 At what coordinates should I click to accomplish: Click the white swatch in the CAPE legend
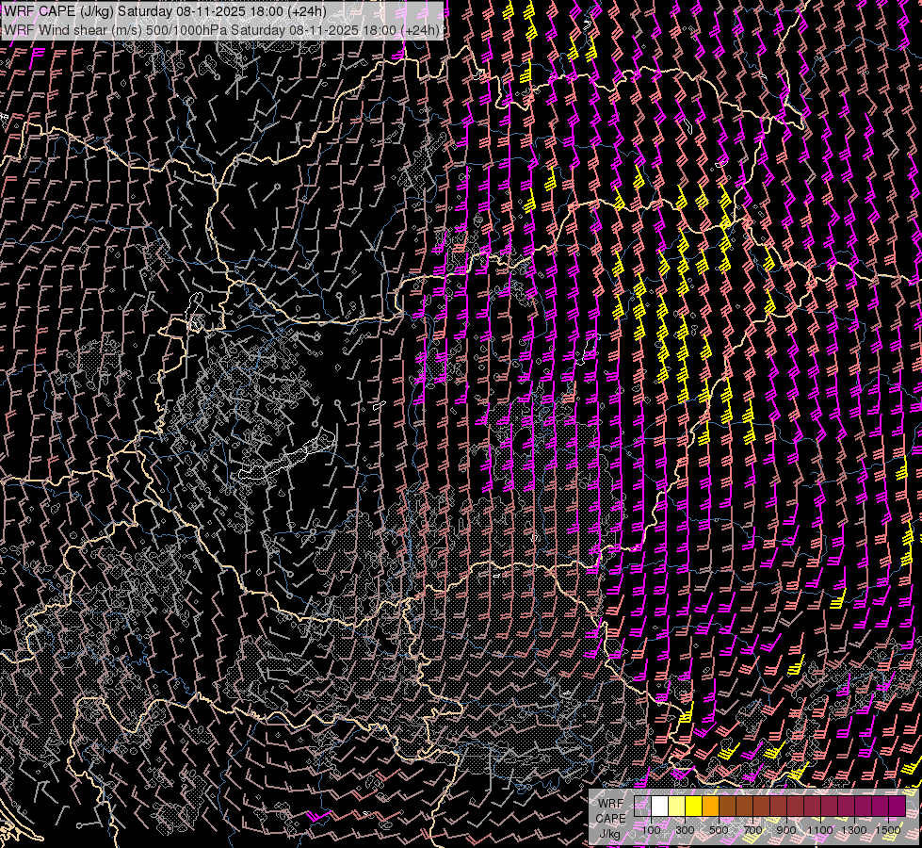point(659,806)
